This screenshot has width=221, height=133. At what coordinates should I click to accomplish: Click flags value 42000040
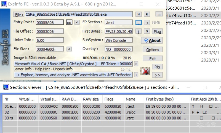pyautogui.click(x=113, y=112)
